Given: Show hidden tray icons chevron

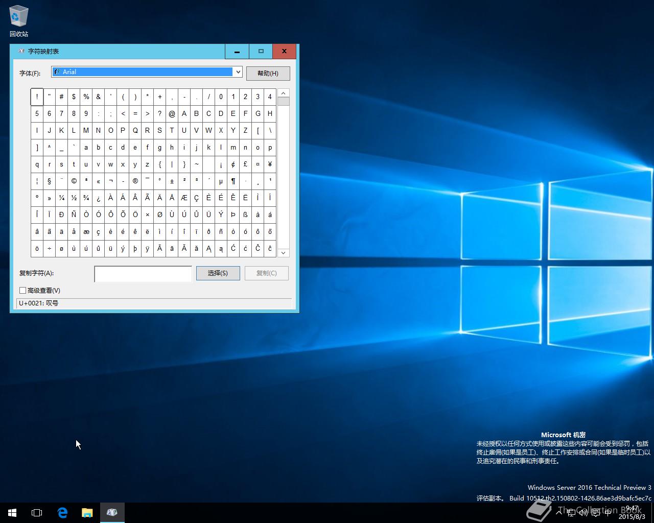Looking at the screenshot, I should tap(559, 512).
